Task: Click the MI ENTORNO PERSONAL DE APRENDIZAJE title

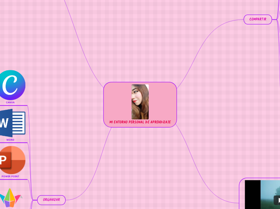Action: click(140, 122)
